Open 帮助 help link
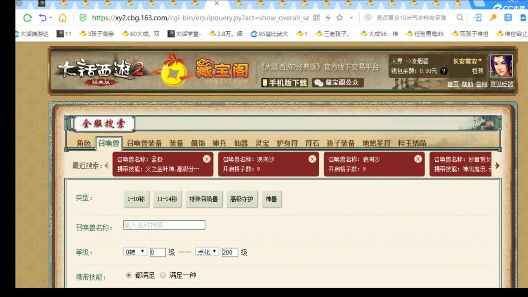The width and height of the screenshot is (528, 297). click(x=467, y=84)
